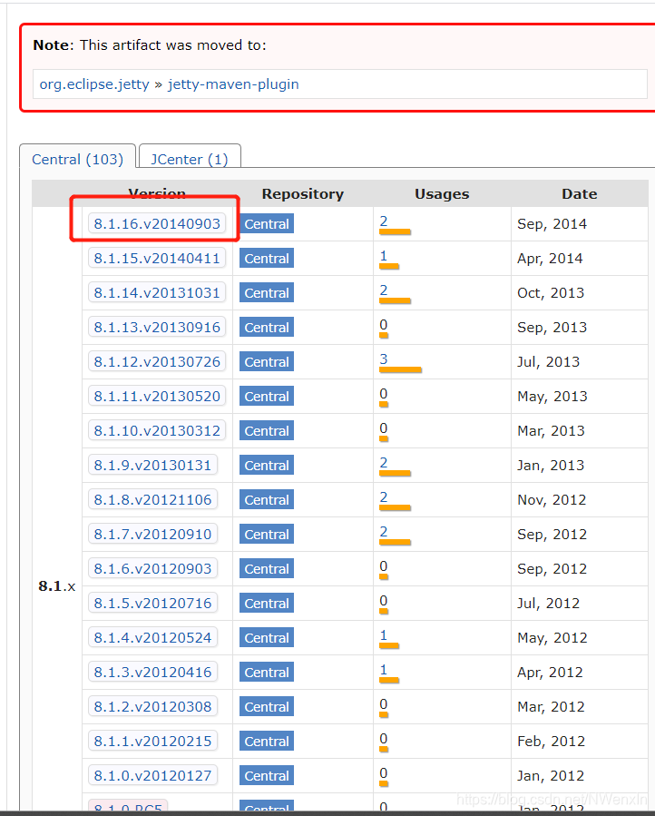Open version 8.1.5.v20120716
The image size is (655, 816).
click(x=153, y=604)
